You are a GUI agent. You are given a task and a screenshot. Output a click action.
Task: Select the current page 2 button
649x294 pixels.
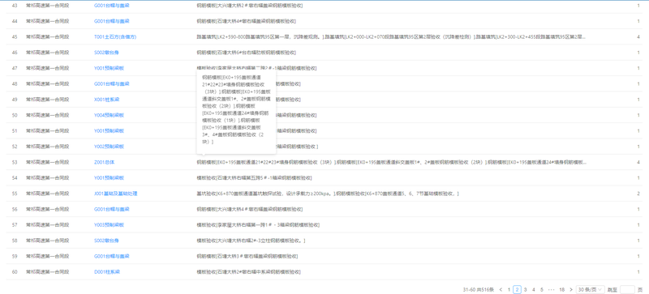(x=517, y=289)
